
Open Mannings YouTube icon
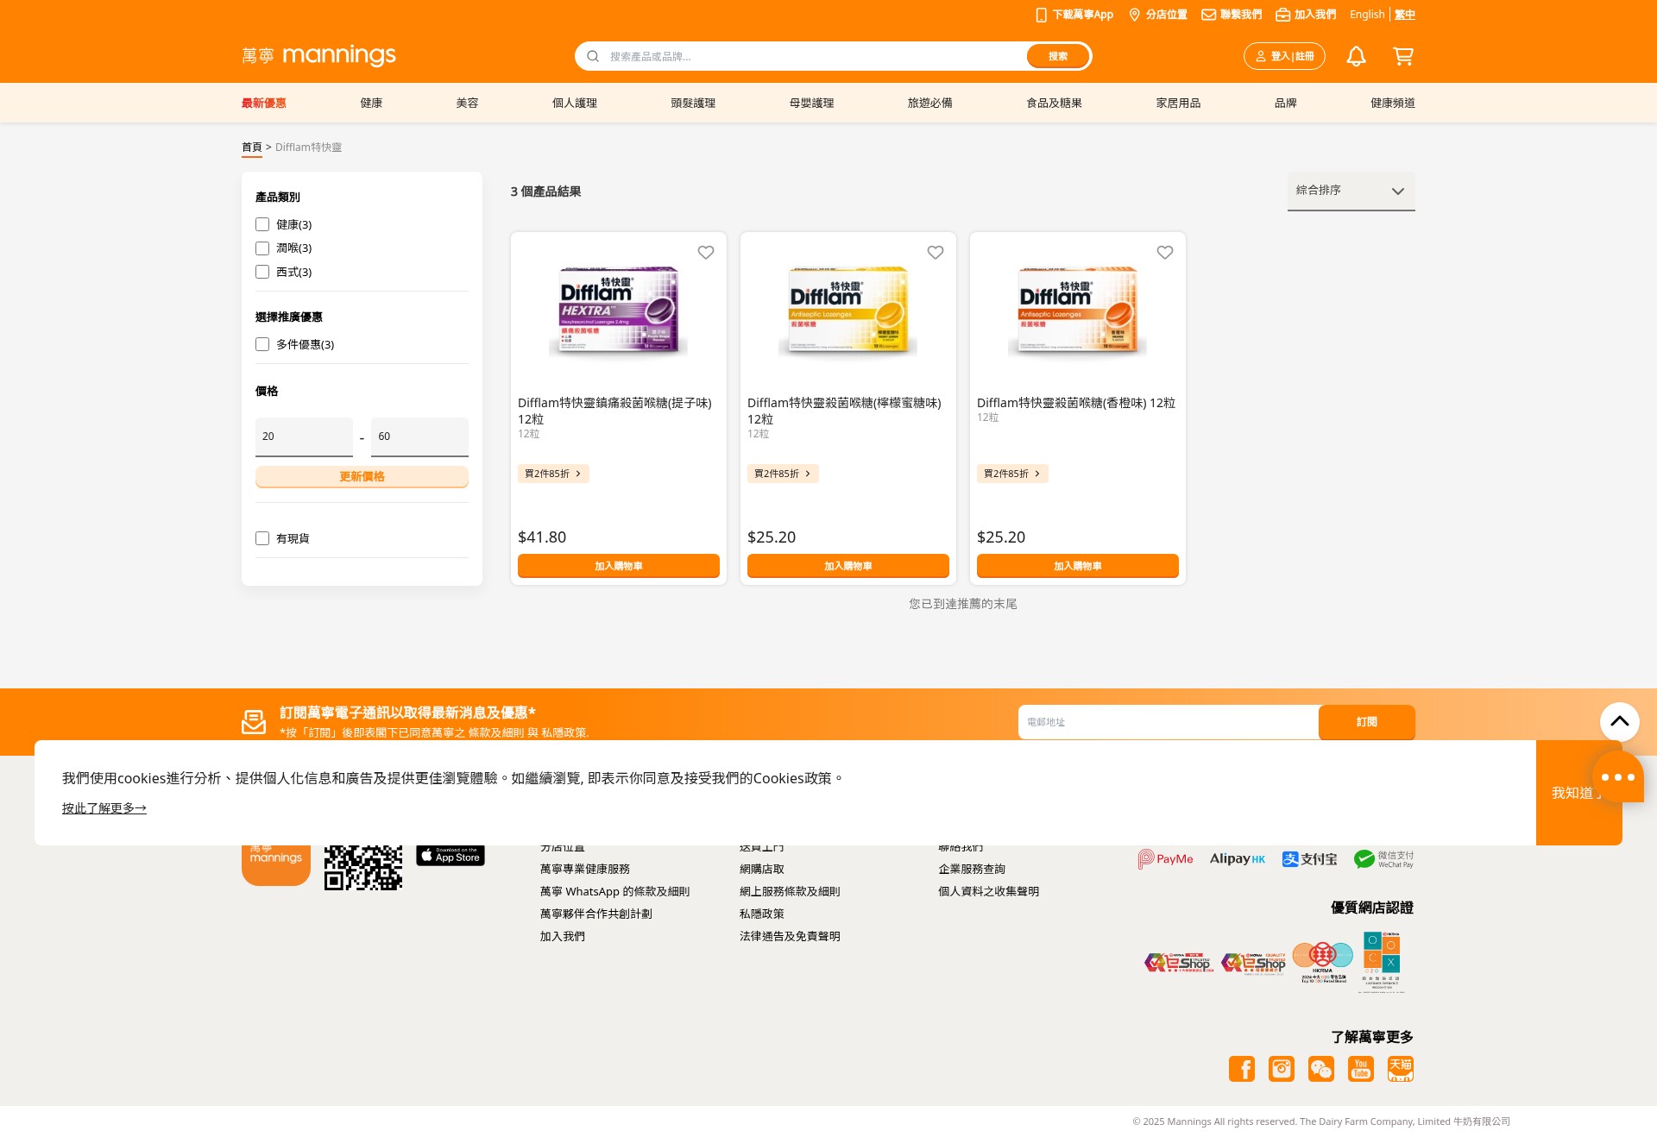1361,1069
